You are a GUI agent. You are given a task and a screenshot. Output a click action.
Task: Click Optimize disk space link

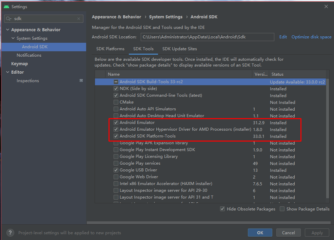[x=311, y=37]
